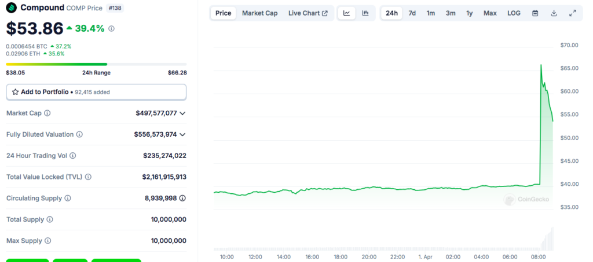
Task: Toggle LOG scale on chart
Action: (514, 13)
